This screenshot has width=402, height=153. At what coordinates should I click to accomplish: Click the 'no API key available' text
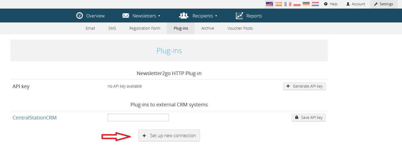point(125,86)
